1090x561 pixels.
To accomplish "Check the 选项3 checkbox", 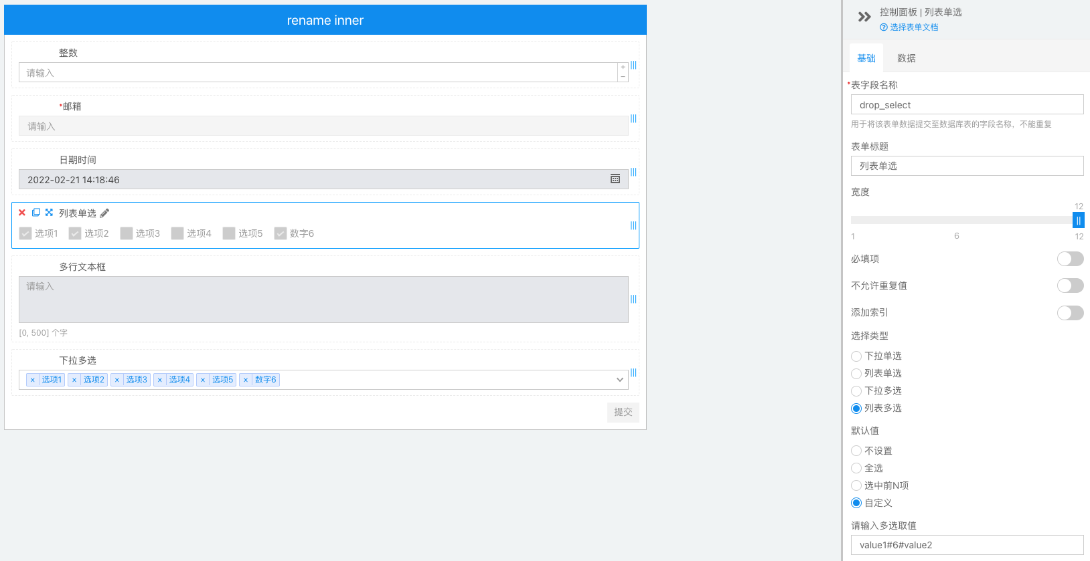I will (x=127, y=233).
